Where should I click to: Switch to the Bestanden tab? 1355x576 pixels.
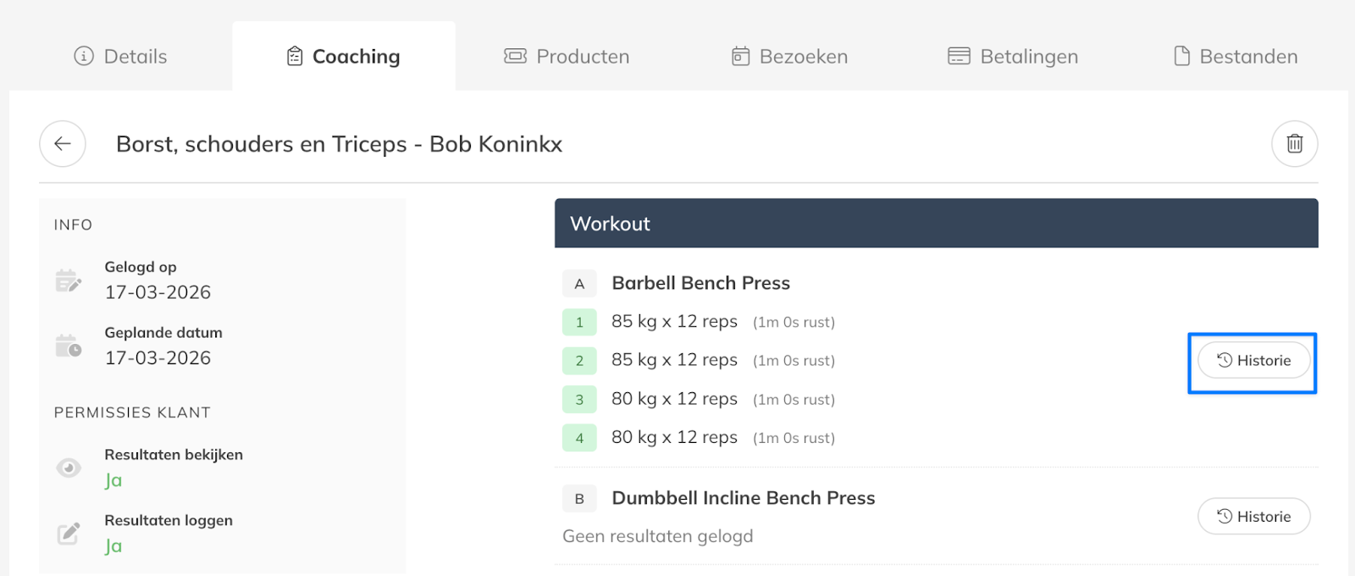click(x=1236, y=57)
